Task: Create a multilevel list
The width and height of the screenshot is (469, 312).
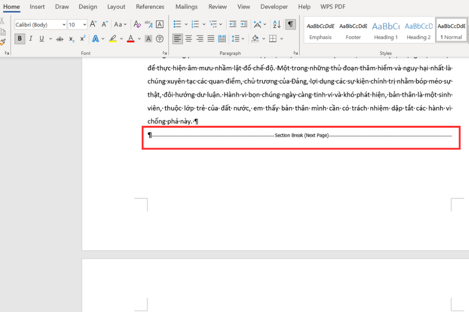Action: (213, 24)
